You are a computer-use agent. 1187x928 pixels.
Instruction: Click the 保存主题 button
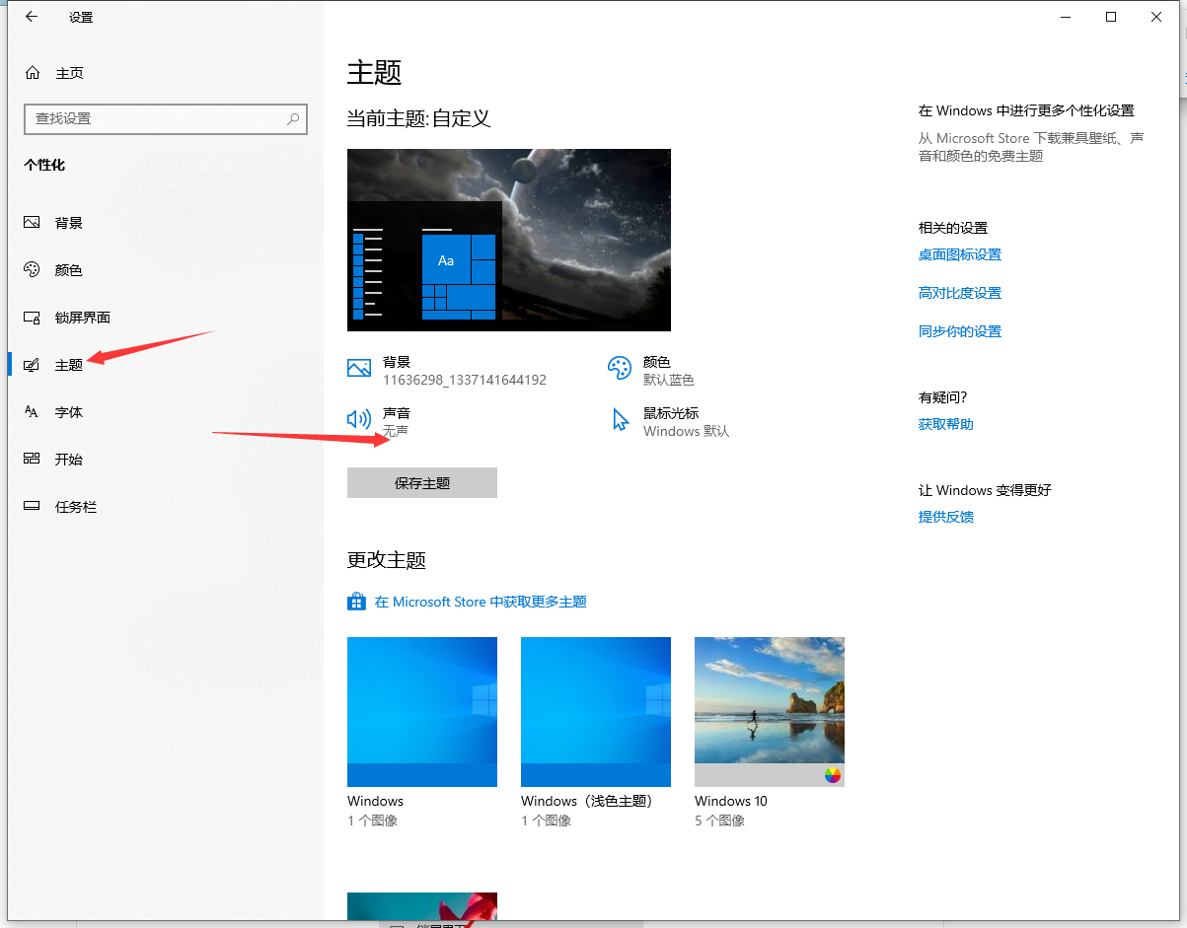pos(422,483)
